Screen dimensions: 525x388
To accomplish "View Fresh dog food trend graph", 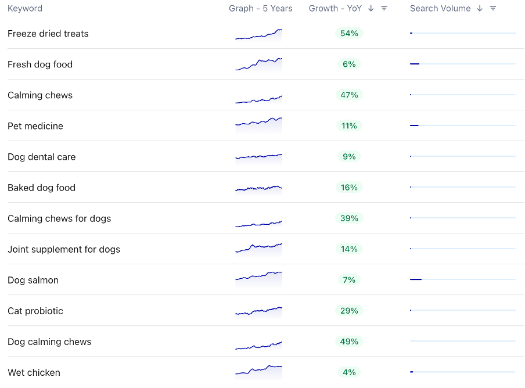I will click(x=259, y=64).
